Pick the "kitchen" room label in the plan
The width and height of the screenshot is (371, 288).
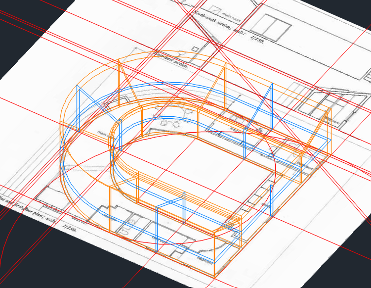(x=237, y=130)
